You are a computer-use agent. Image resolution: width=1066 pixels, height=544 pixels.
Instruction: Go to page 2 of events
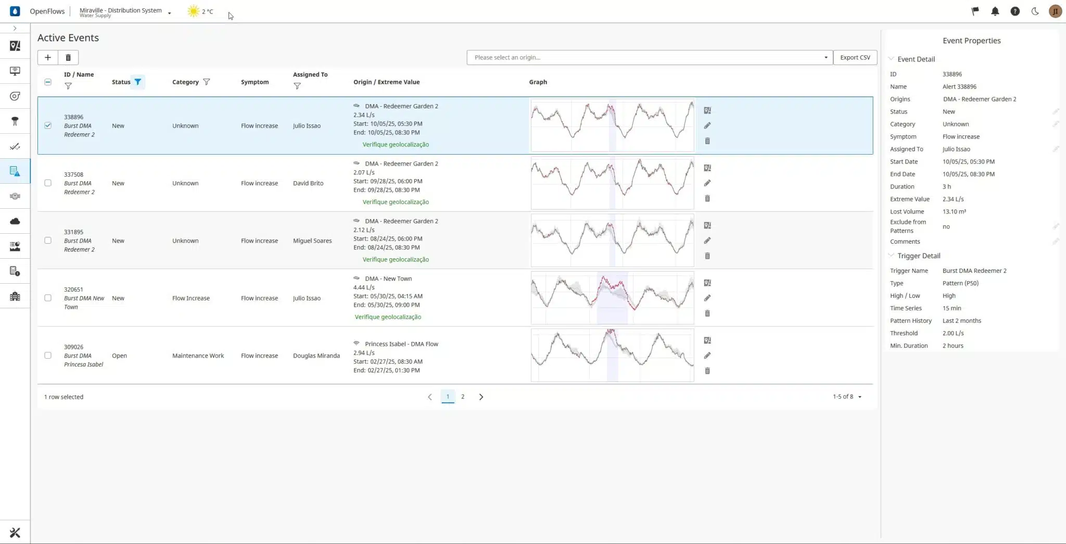point(462,397)
